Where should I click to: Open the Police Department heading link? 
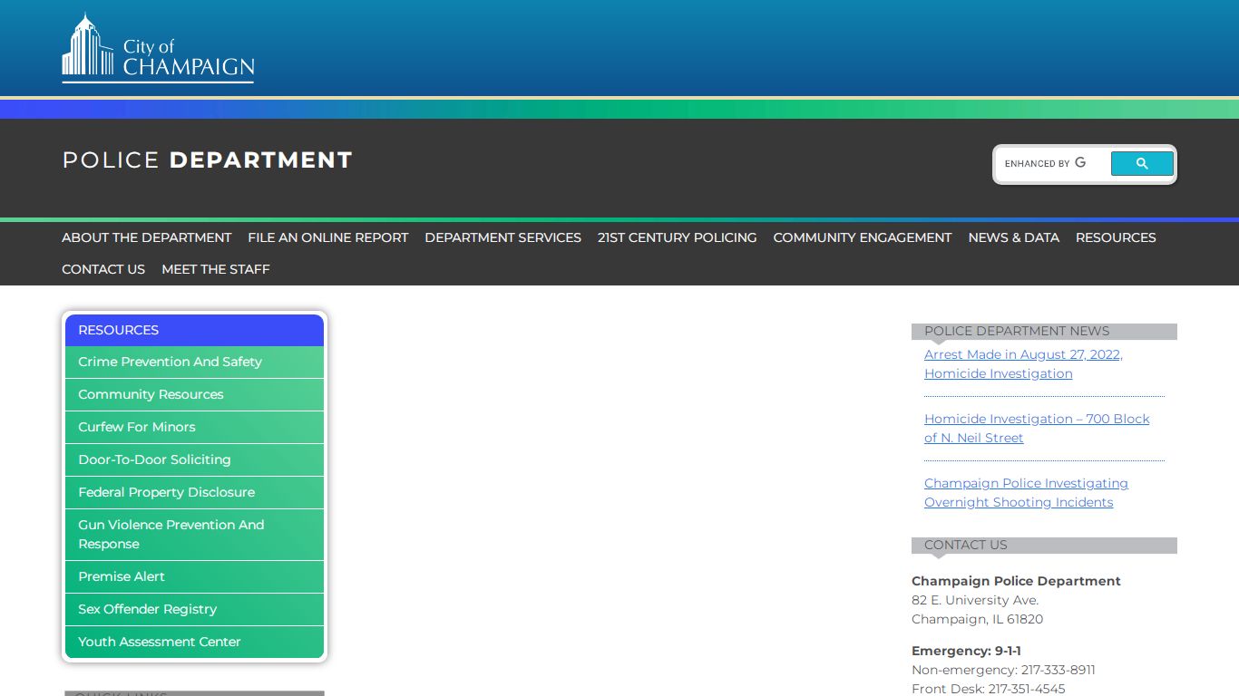[x=207, y=159]
